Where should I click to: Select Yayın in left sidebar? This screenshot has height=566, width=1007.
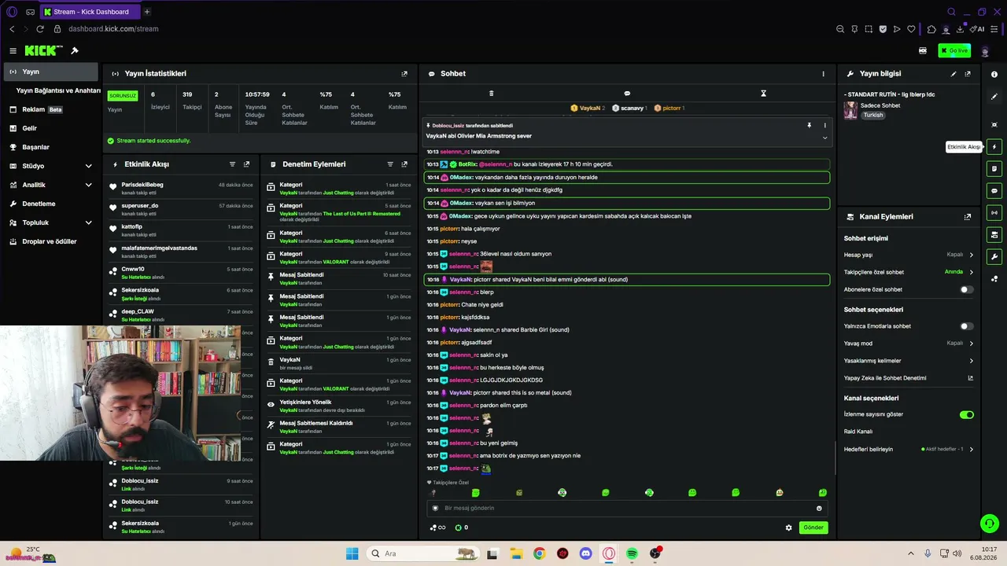pos(50,72)
